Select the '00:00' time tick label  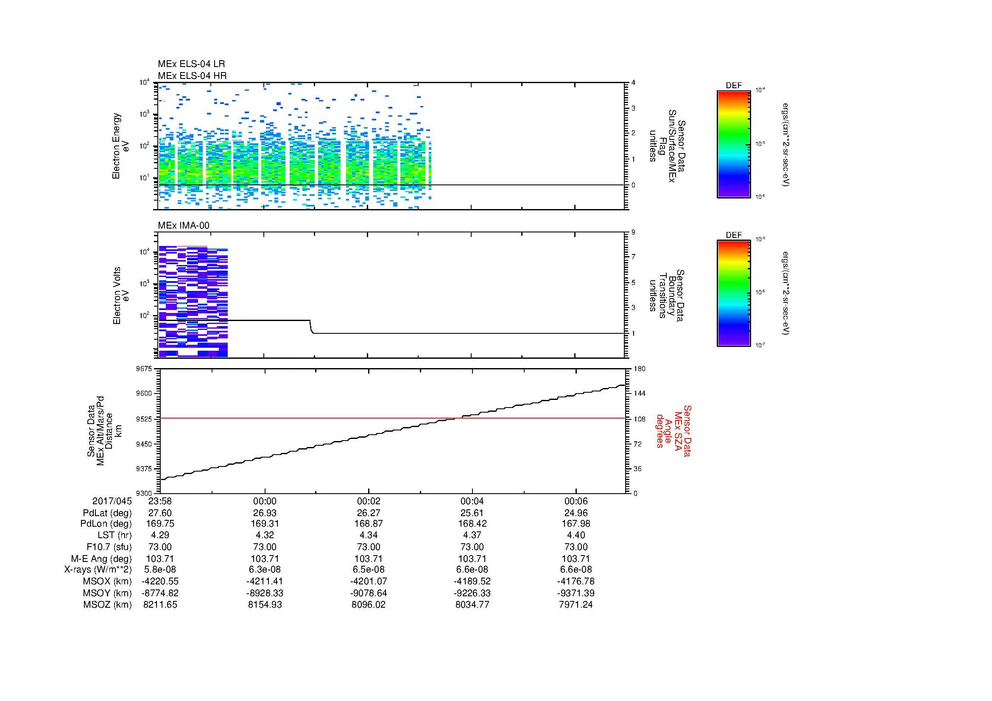coord(264,501)
